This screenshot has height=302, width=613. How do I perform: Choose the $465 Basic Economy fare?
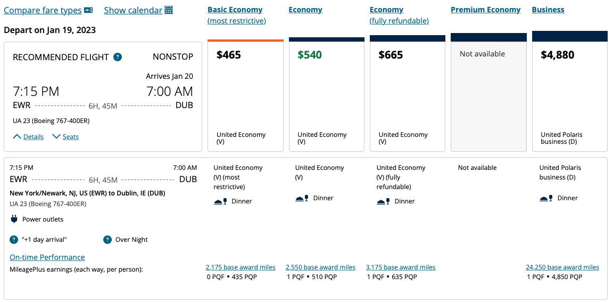tap(245, 96)
